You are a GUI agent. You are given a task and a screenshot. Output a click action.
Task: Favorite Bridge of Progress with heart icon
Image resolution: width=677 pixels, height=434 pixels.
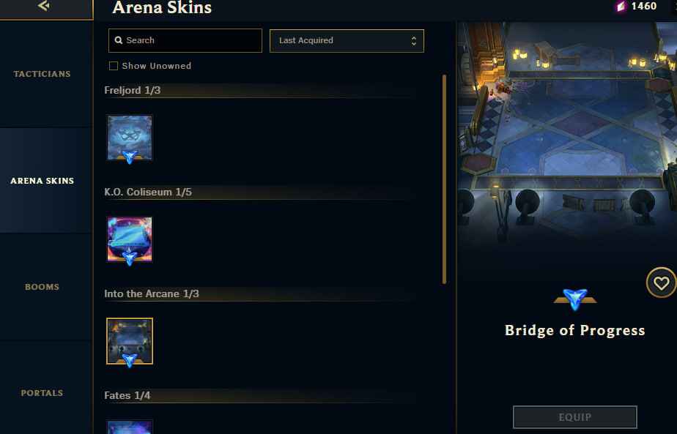661,283
